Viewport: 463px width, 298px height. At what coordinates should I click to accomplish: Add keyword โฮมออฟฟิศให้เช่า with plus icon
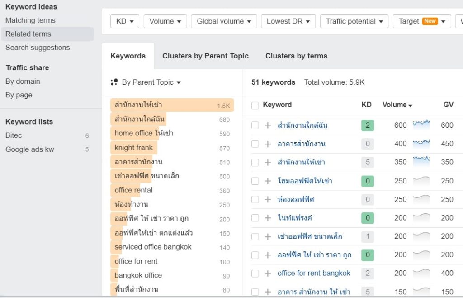point(268,181)
